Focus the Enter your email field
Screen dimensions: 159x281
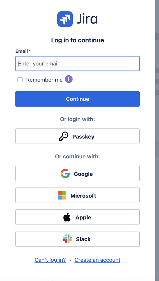pos(77,64)
